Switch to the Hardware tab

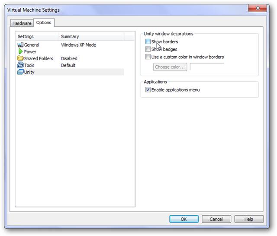point(22,23)
